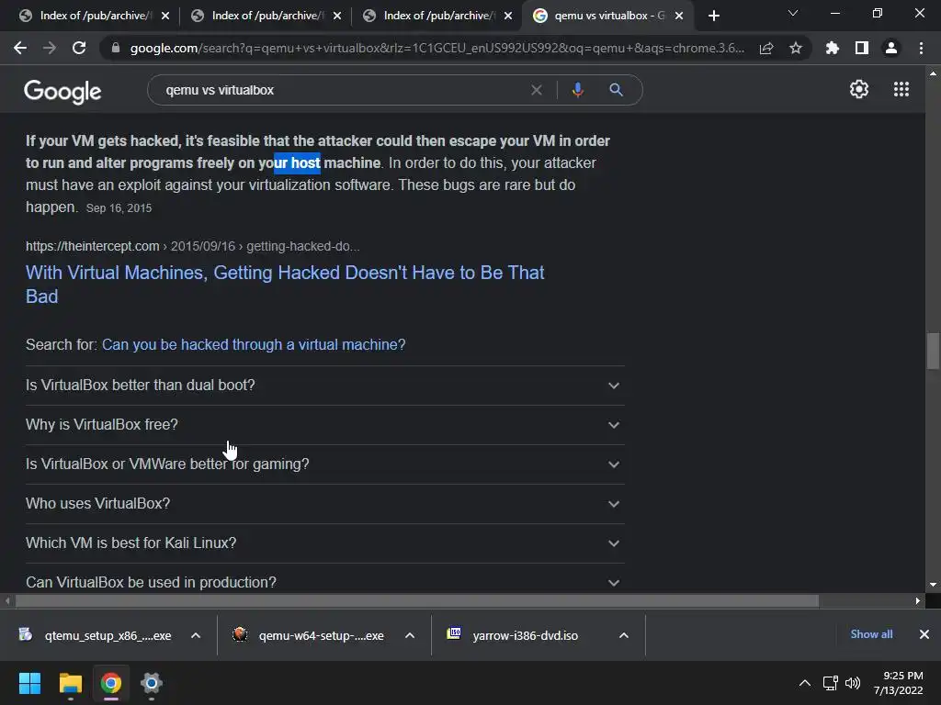This screenshot has height=705, width=941.
Task: Open options for the qemu-w64-setup download
Action: (410, 635)
